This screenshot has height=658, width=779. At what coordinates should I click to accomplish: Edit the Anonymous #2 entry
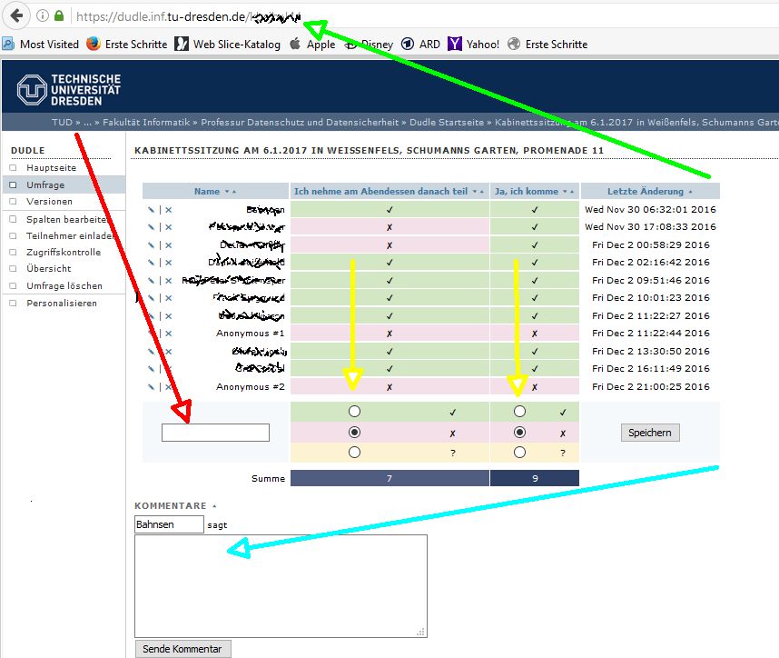(x=151, y=387)
